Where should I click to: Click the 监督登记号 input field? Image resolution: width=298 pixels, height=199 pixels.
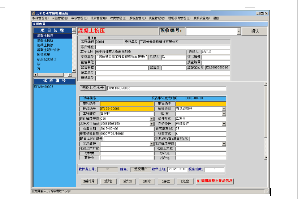click(217, 68)
